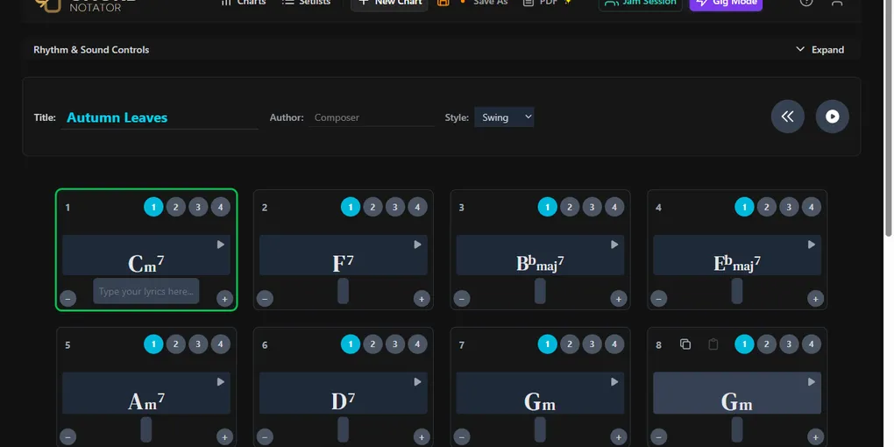Click the plus button in measure 6

point(422,436)
